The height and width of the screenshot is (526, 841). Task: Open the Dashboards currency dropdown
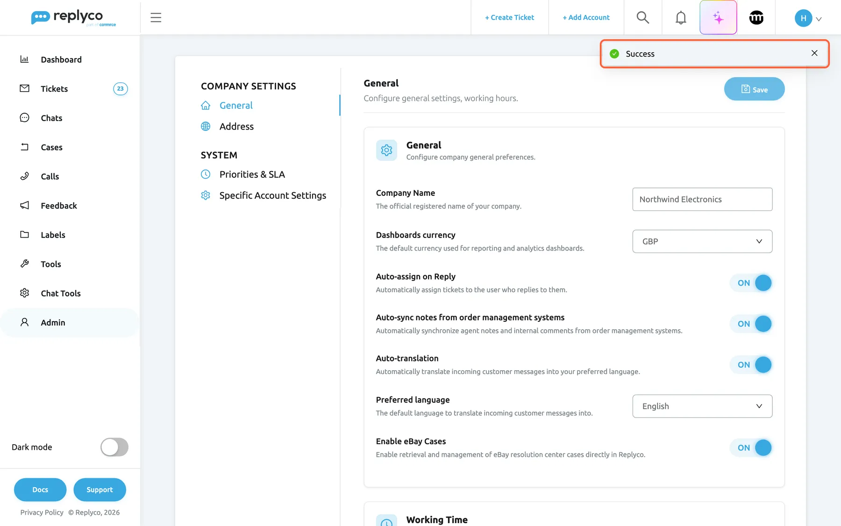[702, 241]
